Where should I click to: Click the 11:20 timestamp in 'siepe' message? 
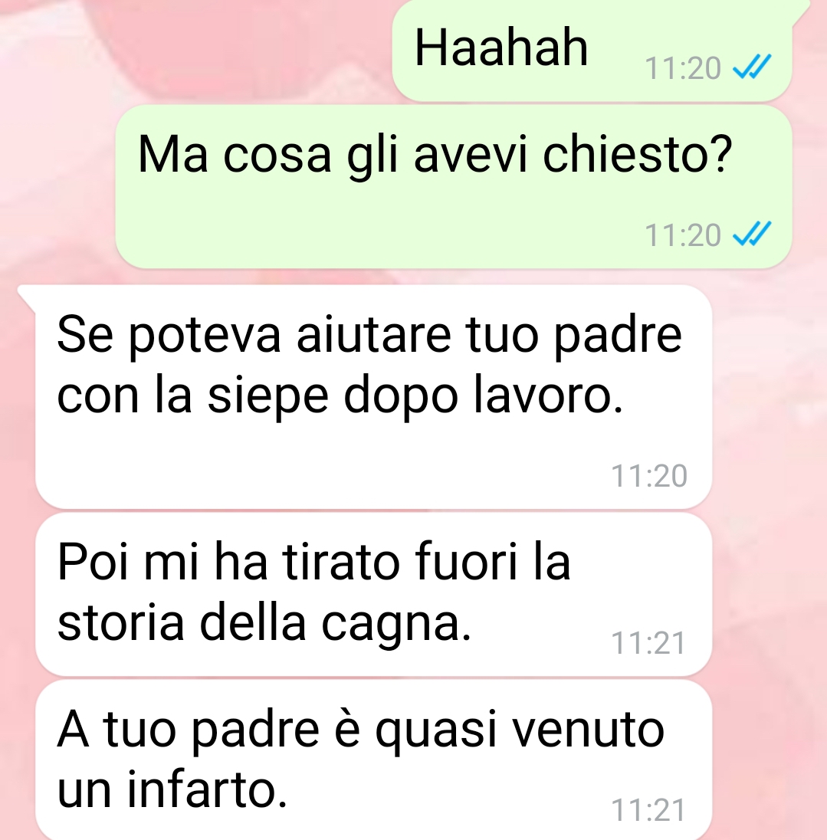(x=648, y=476)
